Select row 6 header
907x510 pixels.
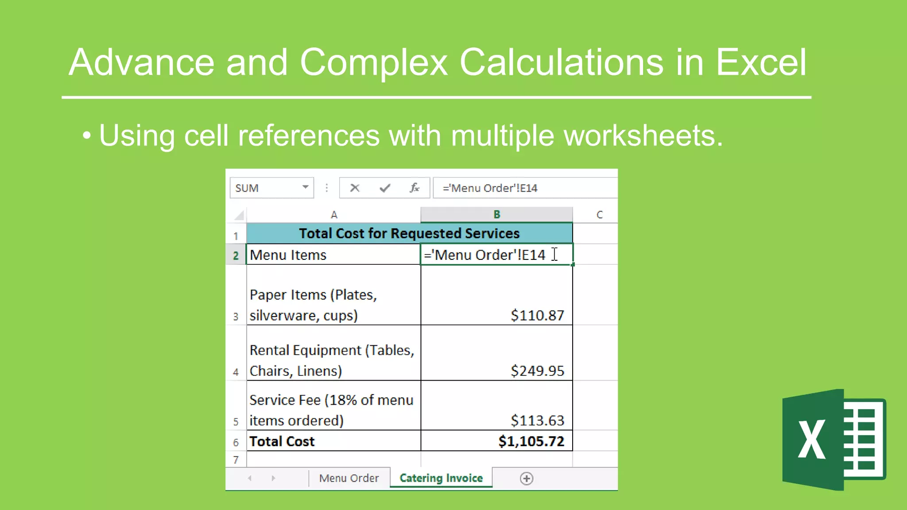[x=236, y=441]
